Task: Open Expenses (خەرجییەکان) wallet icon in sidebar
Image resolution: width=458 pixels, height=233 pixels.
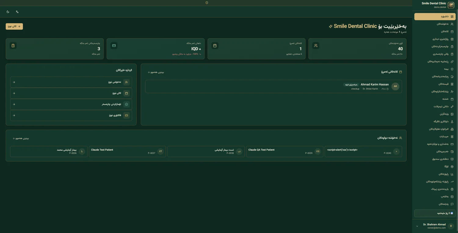Action: pos(452,152)
